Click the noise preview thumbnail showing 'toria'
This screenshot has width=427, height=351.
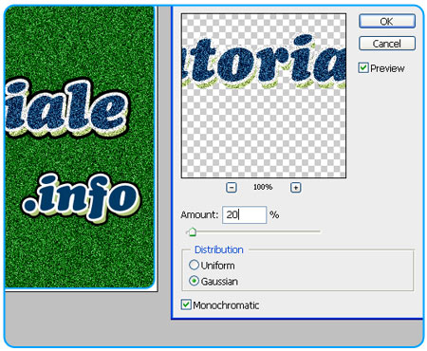pyautogui.click(x=264, y=96)
